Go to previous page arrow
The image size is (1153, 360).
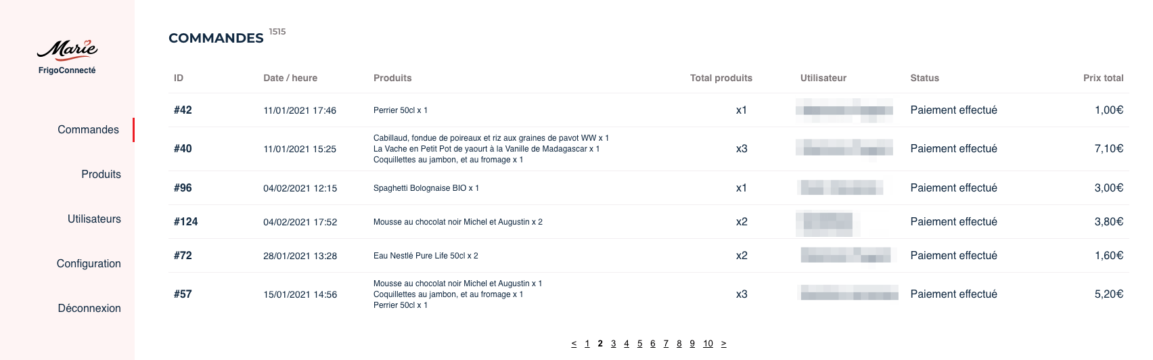[574, 344]
